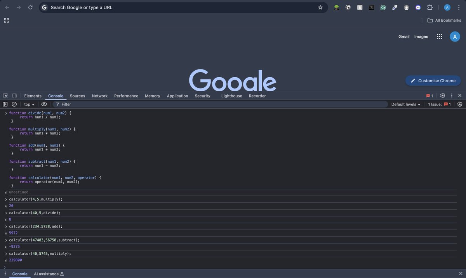Open the Network tab

pos(100,96)
